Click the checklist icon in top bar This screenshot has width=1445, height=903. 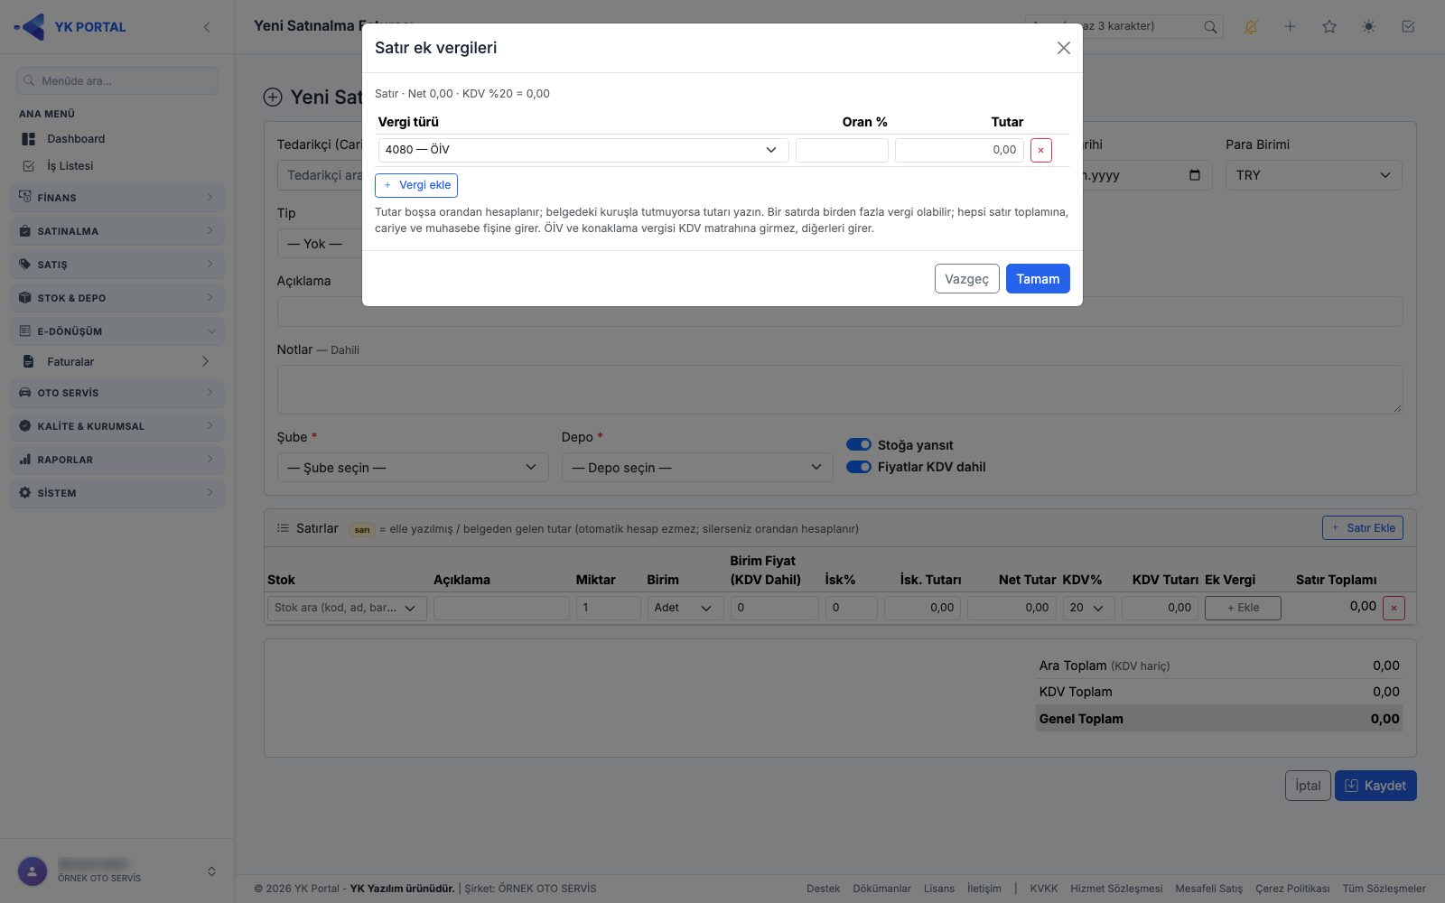(x=1408, y=27)
